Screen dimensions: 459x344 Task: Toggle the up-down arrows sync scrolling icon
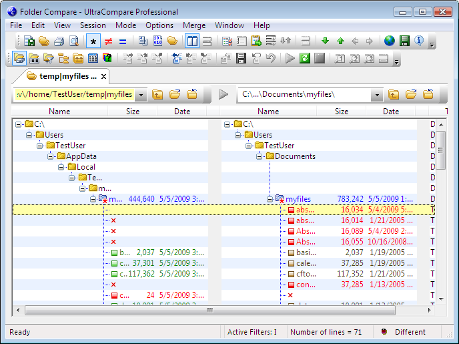click(286, 41)
